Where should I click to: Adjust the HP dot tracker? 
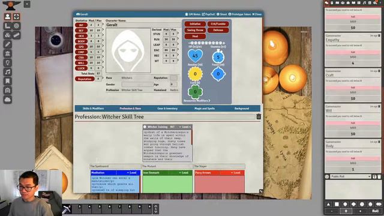[x=207, y=43]
